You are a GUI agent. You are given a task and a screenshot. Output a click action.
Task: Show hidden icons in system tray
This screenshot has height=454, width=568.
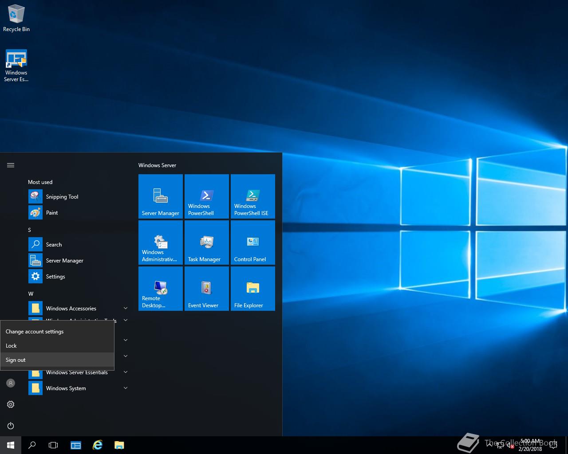489,445
